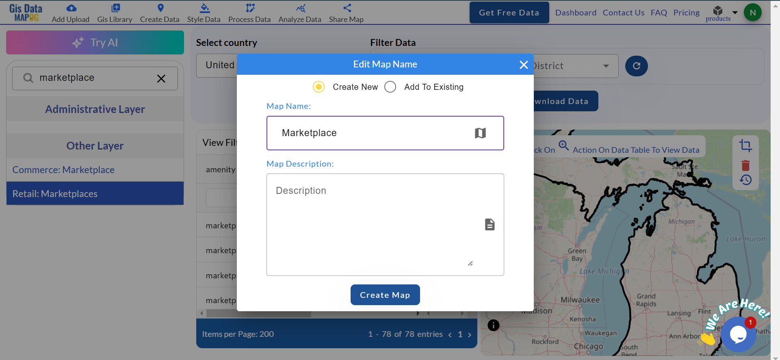
Task: Click Create Map button
Action: [385, 295]
